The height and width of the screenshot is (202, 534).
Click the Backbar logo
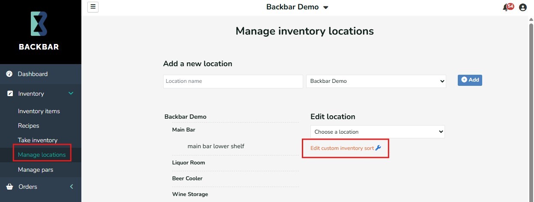click(39, 31)
